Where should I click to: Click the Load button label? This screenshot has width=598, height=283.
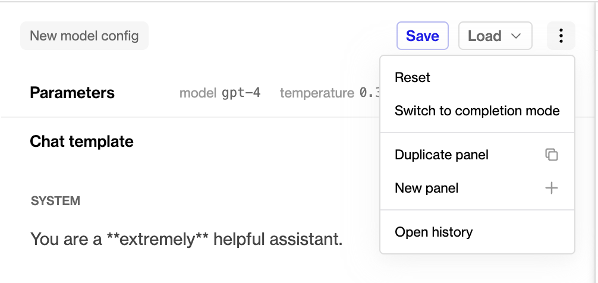[x=484, y=36]
